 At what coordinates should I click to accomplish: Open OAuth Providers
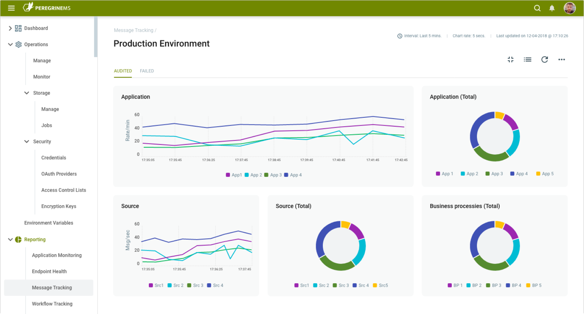coord(59,174)
